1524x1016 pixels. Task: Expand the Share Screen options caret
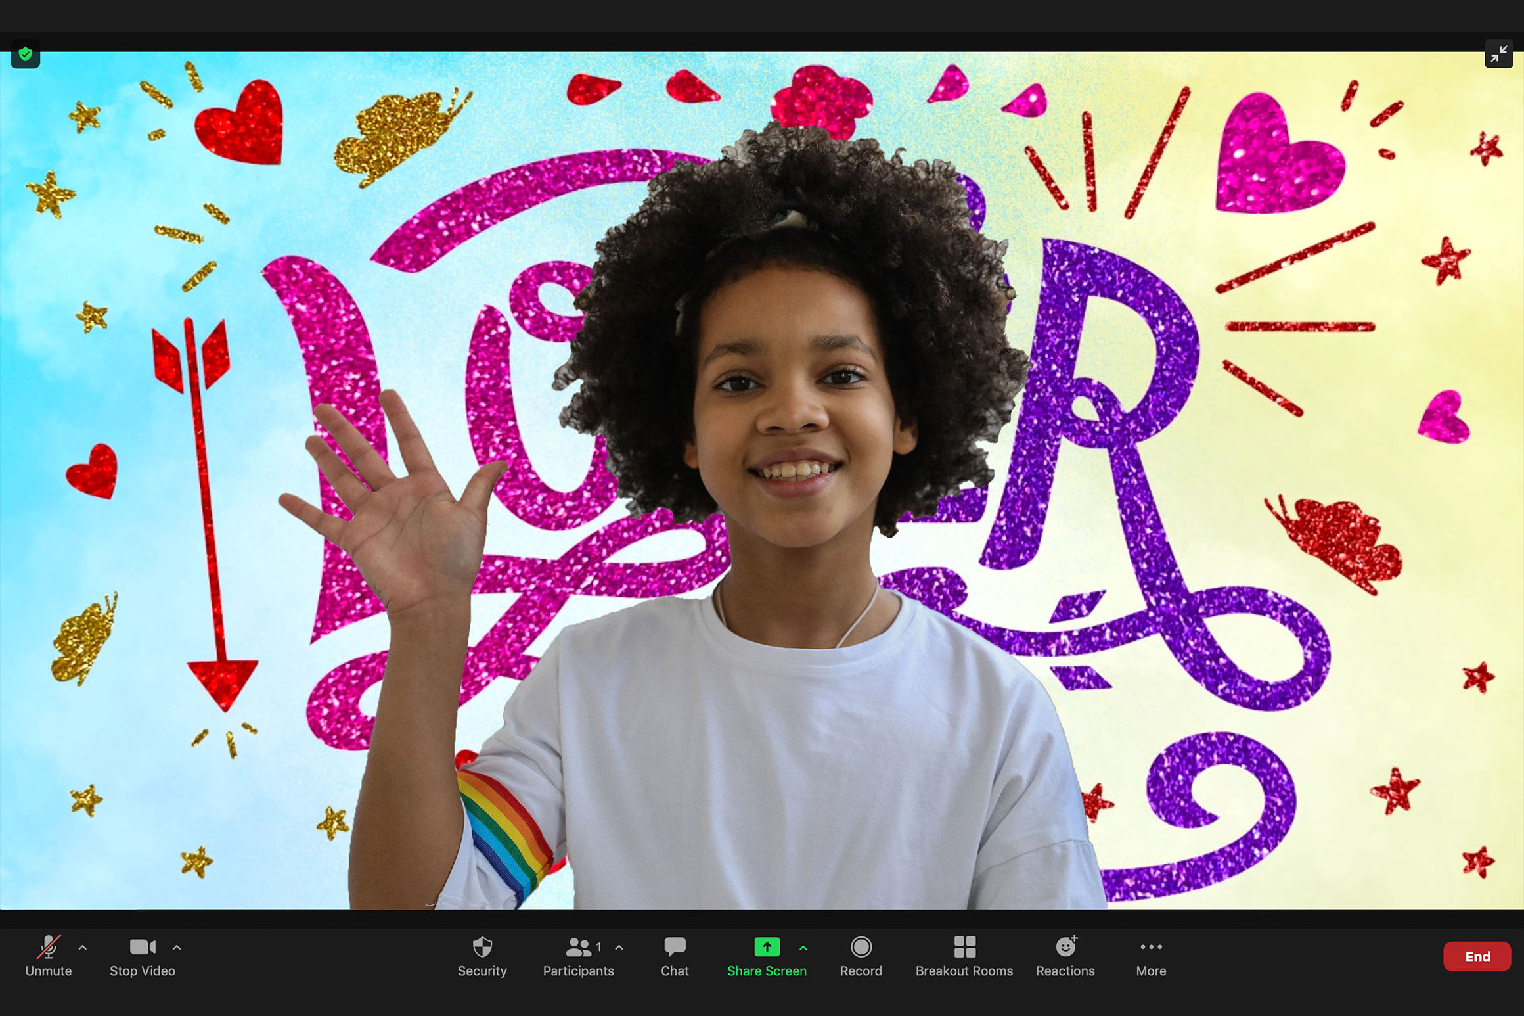(x=803, y=948)
